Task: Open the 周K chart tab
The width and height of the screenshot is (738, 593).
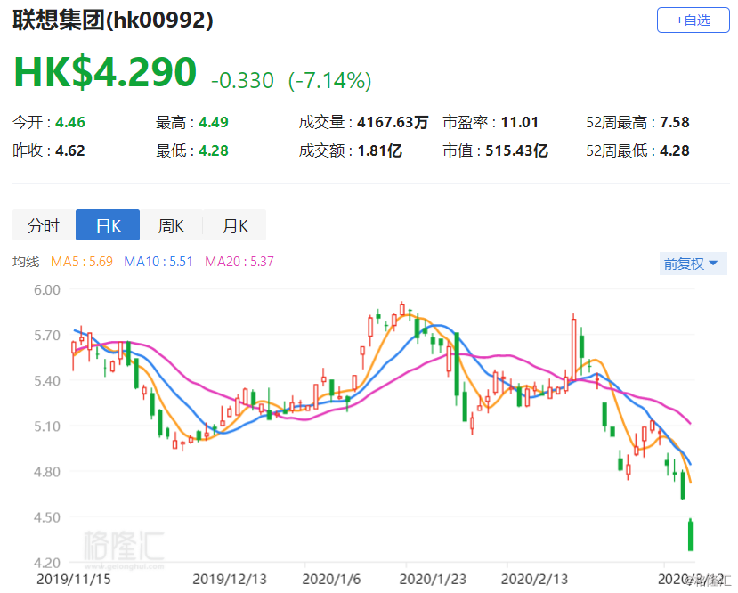Action: click(171, 225)
